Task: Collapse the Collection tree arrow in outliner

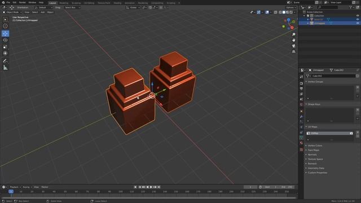Action: [305, 16]
